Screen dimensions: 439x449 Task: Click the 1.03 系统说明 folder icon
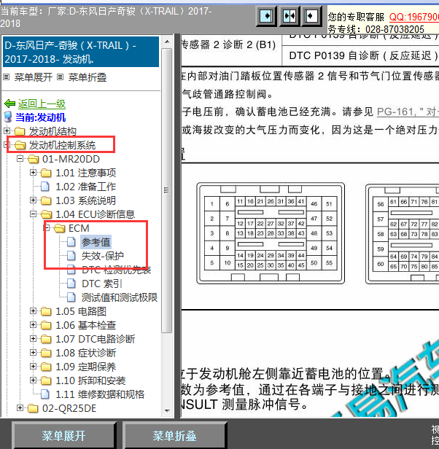[x=46, y=200]
